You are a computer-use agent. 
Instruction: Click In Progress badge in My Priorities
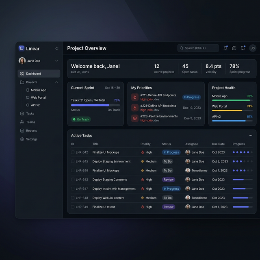pos(191,97)
